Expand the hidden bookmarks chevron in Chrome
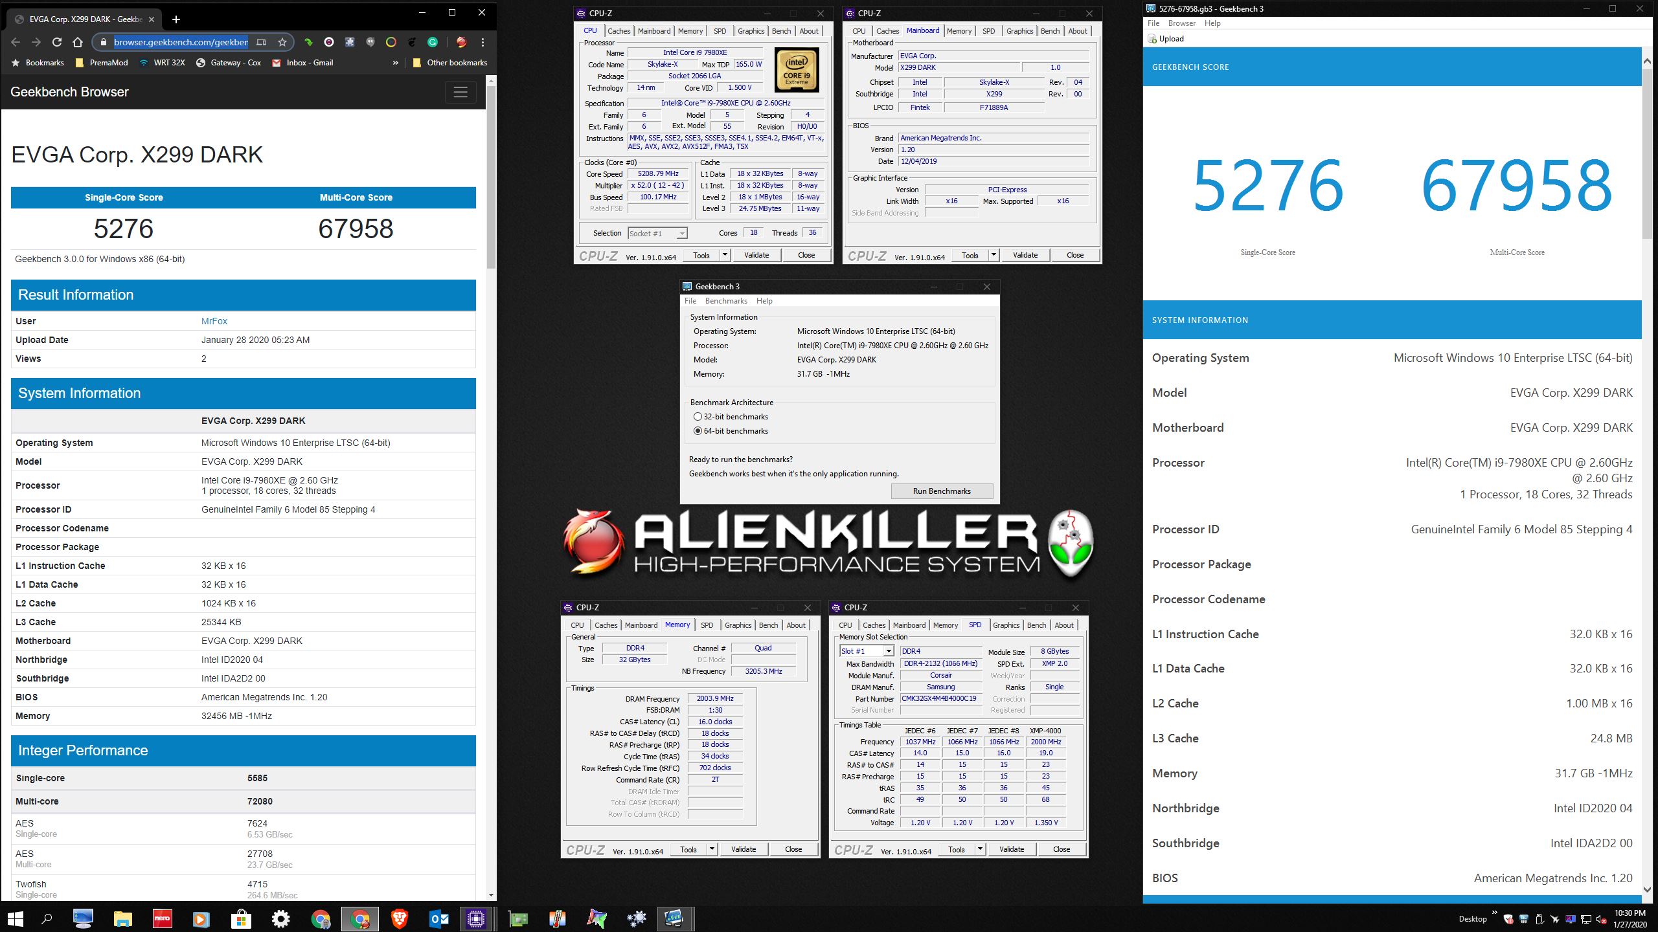The width and height of the screenshot is (1658, 932). point(396,63)
